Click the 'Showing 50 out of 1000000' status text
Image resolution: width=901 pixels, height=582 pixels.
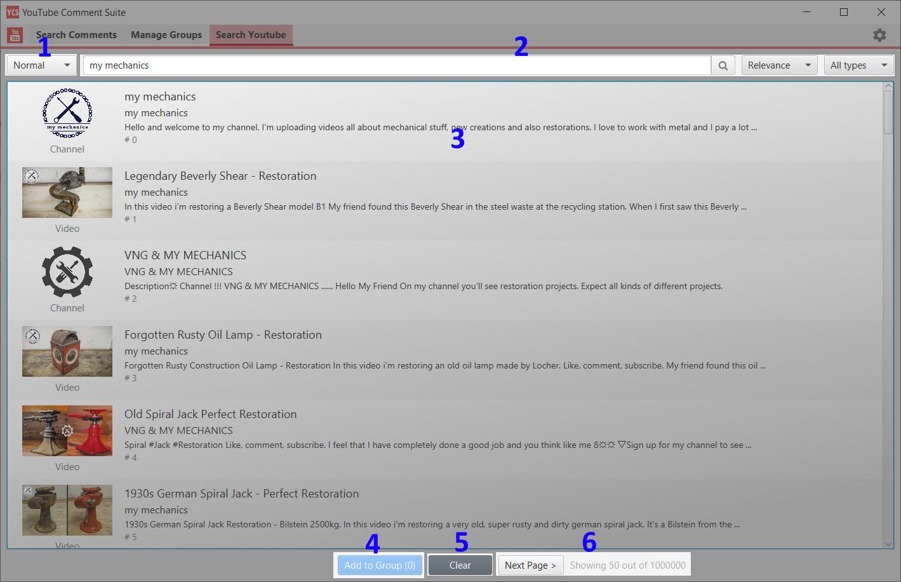628,565
